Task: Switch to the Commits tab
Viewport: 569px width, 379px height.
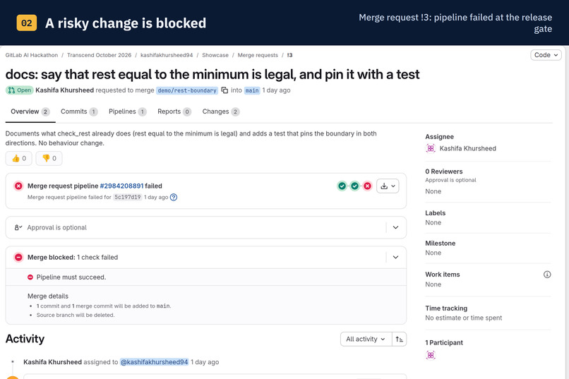Action: pyautogui.click(x=79, y=112)
